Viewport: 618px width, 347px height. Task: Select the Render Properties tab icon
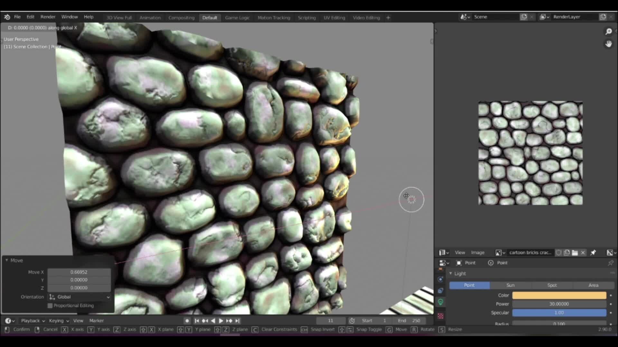441,280
